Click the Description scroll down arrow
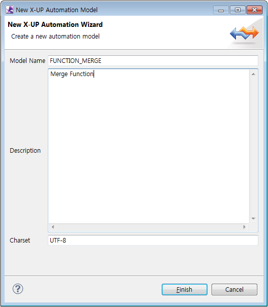The image size is (268, 307). (253, 219)
